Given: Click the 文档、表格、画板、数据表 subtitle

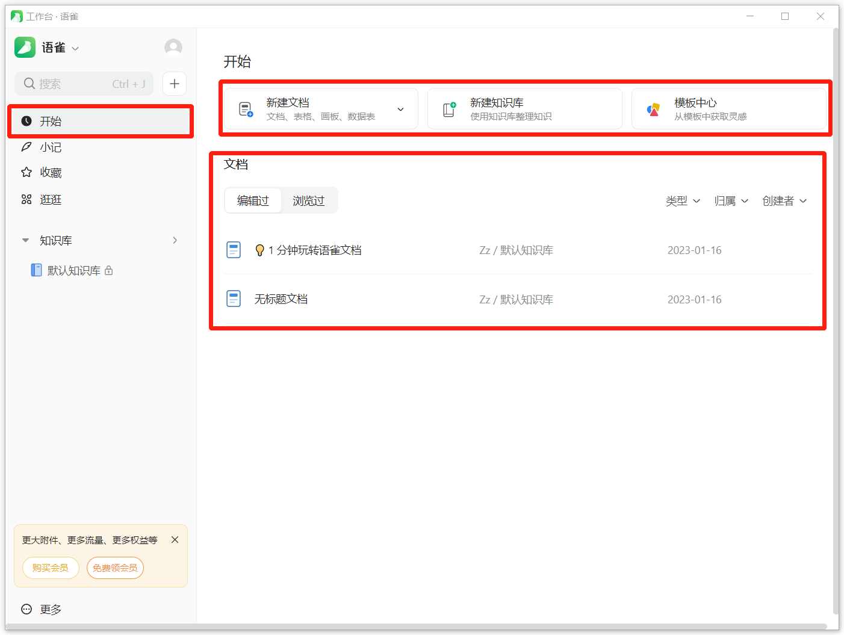Looking at the screenshot, I should [321, 117].
